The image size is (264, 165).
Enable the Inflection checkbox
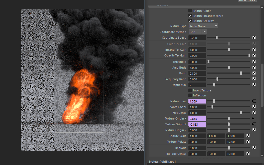pyautogui.click(x=190, y=95)
